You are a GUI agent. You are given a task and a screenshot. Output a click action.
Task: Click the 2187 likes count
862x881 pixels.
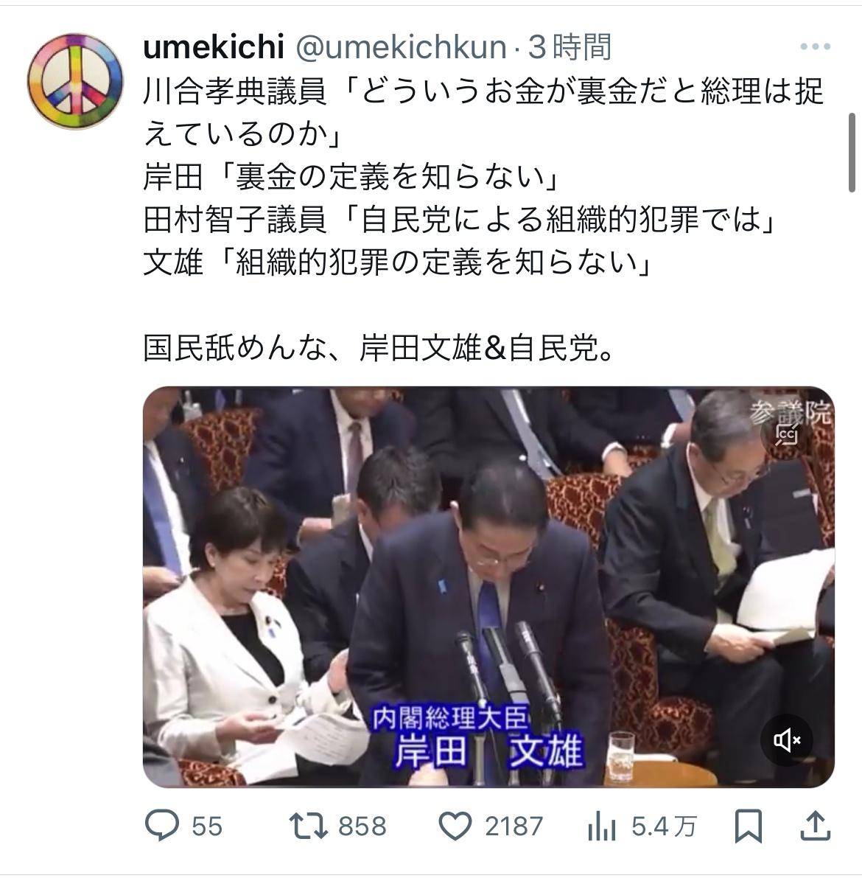[514, 826]
